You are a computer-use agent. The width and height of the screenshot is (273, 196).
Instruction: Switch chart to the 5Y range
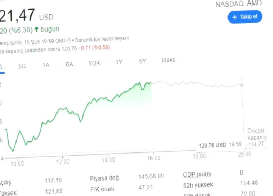point(143,61)
